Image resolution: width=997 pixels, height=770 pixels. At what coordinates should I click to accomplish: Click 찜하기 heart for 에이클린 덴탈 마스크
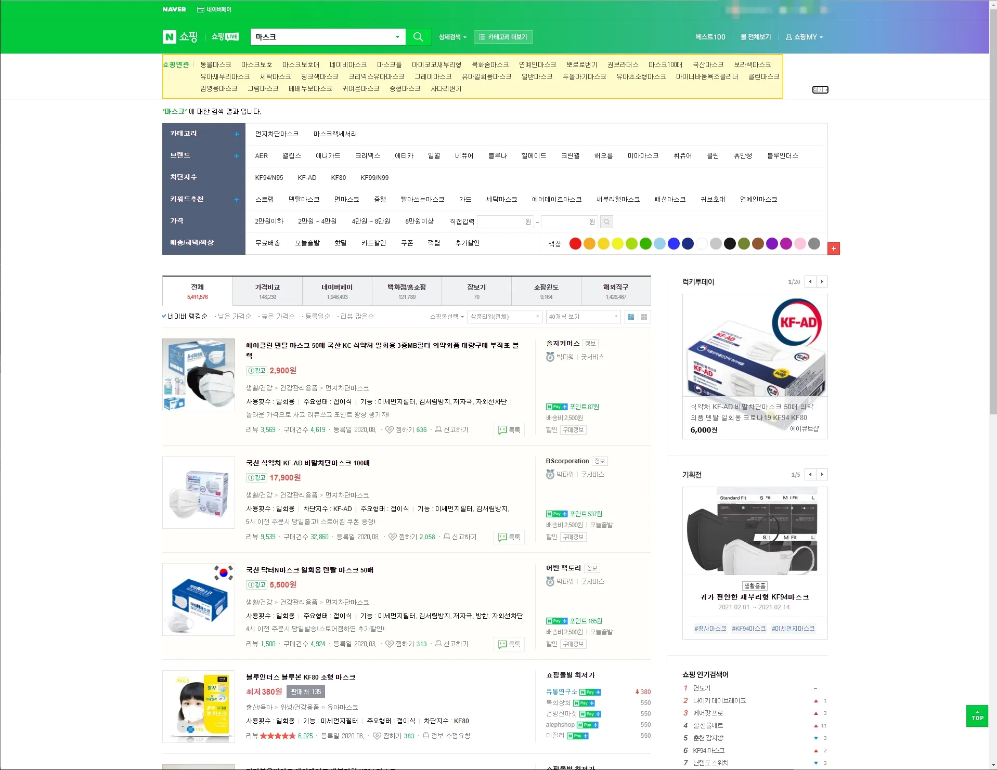click(x=390, y=430)
